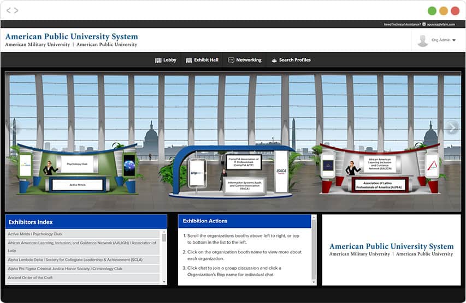Click the orange window control circle
This screenshot has height=303, width=466.
click(x=444, y=11)
